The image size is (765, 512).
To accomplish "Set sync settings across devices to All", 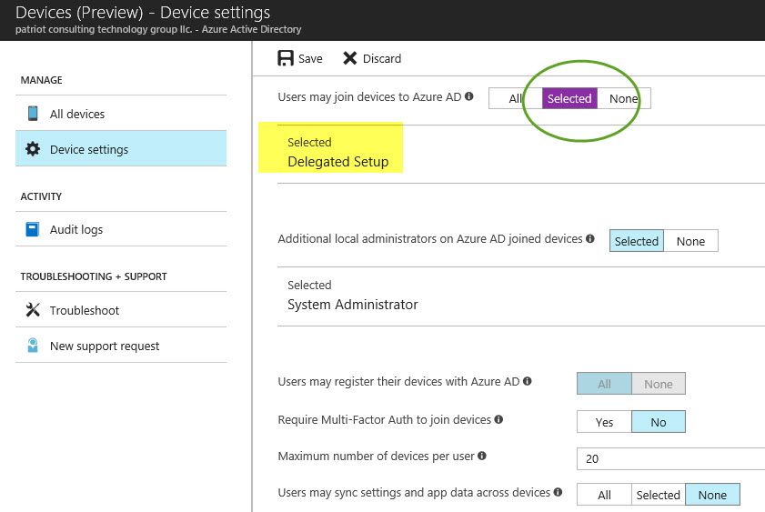I will point(604,495).
